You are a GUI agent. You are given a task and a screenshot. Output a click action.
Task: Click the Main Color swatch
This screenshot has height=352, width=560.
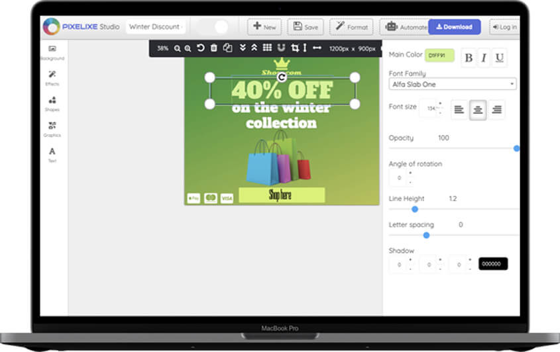(439, 56)
